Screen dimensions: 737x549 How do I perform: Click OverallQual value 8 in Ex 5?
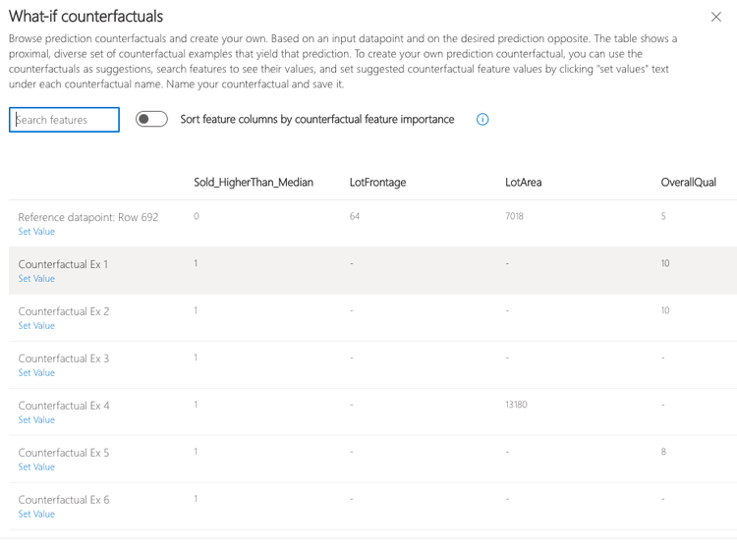pyautogui.click(x=663, y=452)
